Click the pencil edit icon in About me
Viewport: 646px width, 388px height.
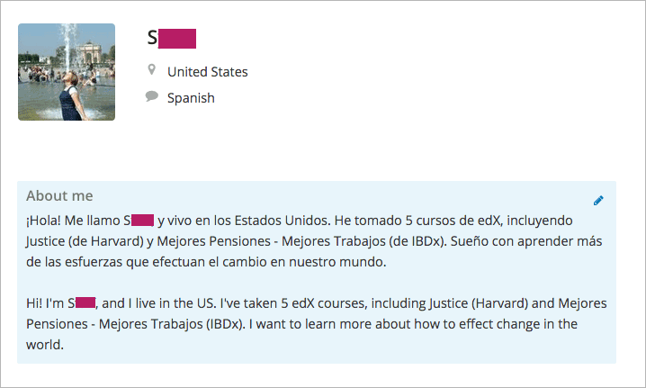[x=598, y=200]
